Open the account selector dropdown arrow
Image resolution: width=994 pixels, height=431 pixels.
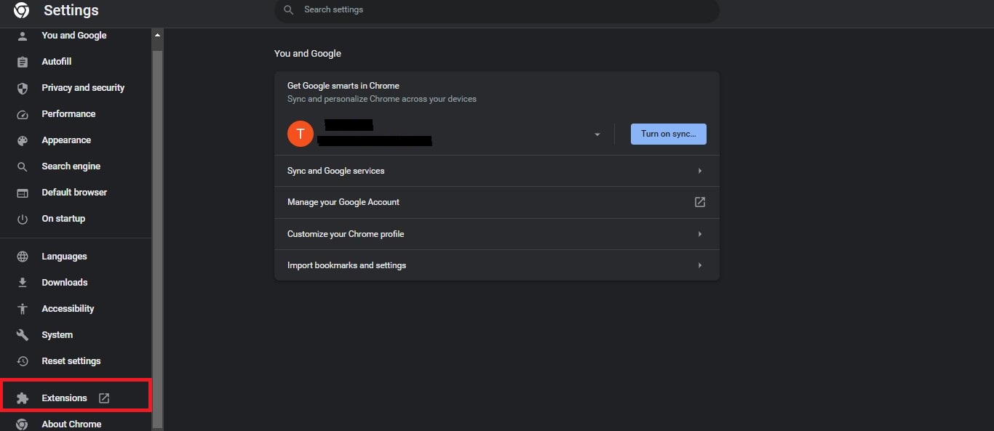[x=597, y=134]
